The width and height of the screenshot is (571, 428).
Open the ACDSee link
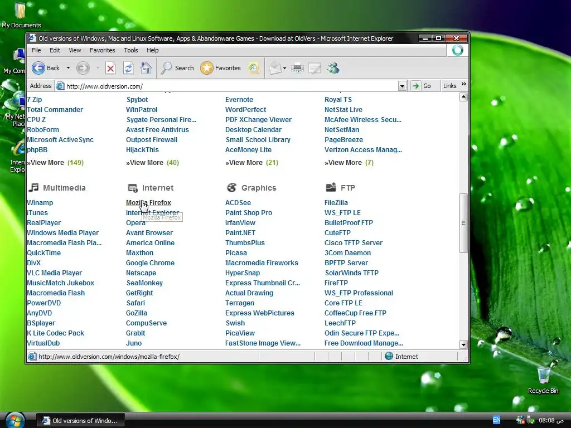[238, 203]
